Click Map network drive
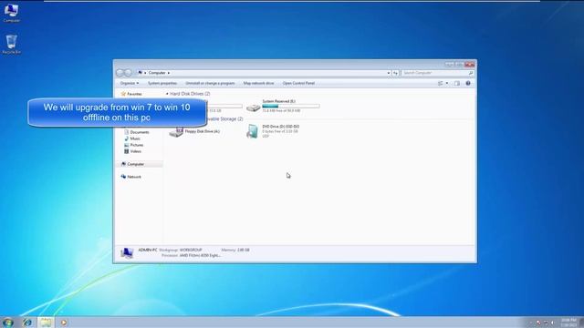584x328 pixels. [258, 83]
